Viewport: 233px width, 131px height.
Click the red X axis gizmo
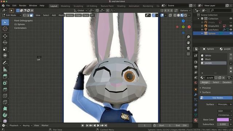[x=189, y=27]
